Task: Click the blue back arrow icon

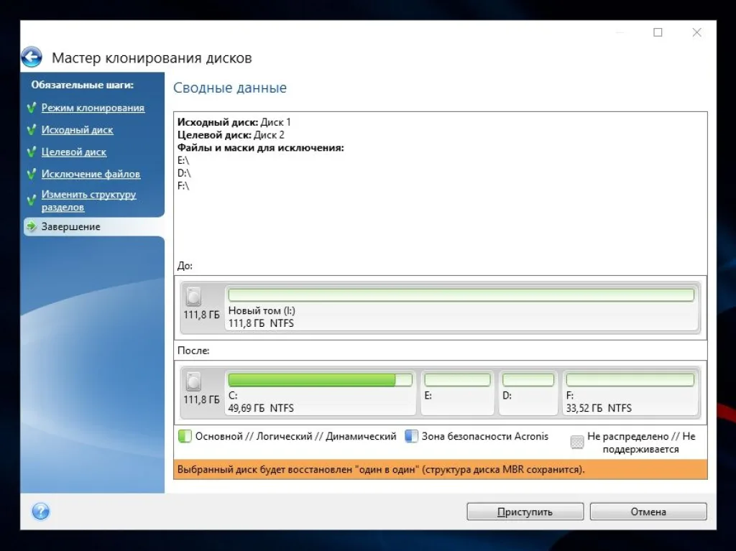Action: click(32, 57)
